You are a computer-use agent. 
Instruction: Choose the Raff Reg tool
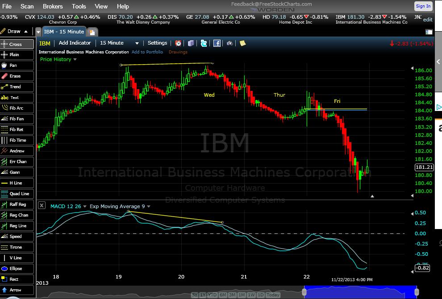pos(17,204)
